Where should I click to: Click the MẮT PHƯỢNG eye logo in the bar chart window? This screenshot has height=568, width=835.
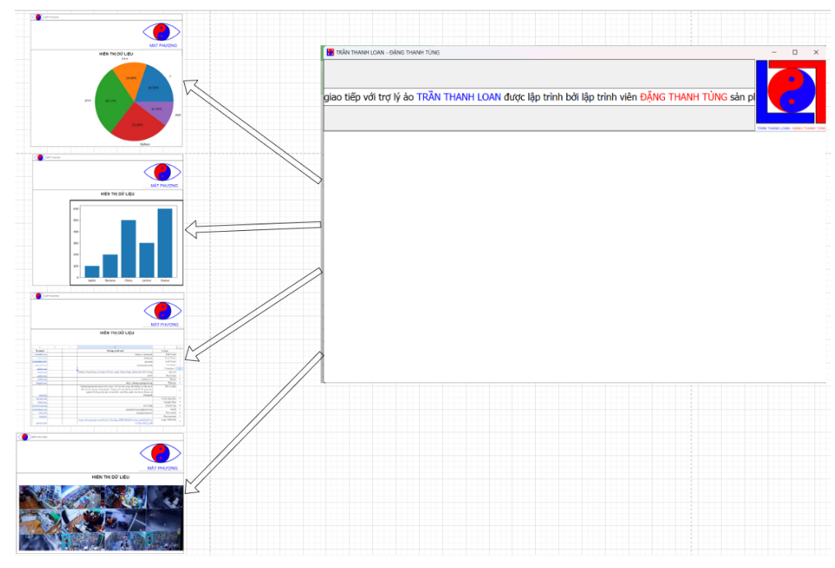tap(163, 172)
